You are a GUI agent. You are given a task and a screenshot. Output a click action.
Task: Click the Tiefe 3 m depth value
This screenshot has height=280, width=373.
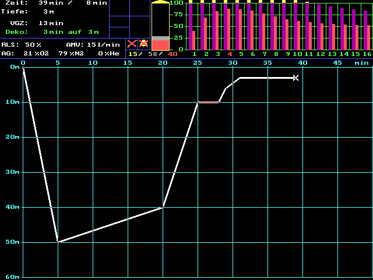point(48,12)
